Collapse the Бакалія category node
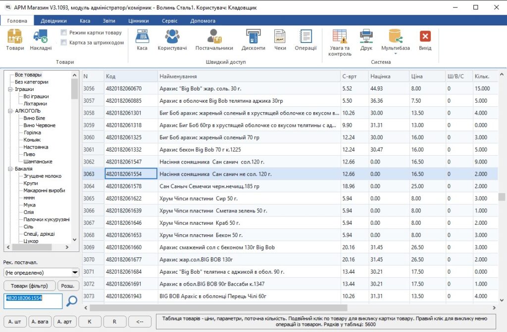This screenshot has width=507, height=332. (10, 169)
